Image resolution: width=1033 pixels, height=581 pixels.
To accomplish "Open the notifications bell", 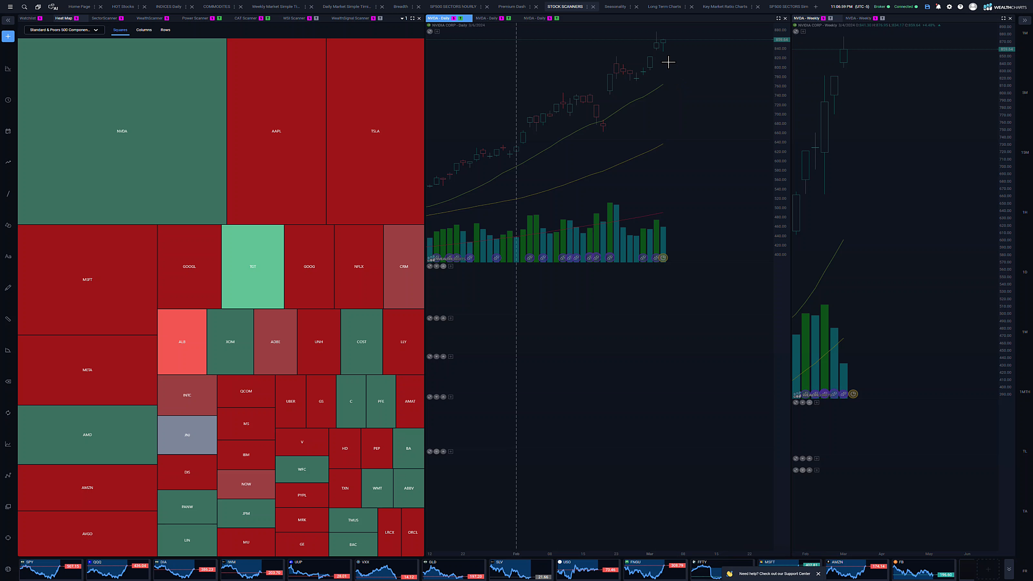I will [938, 7].
